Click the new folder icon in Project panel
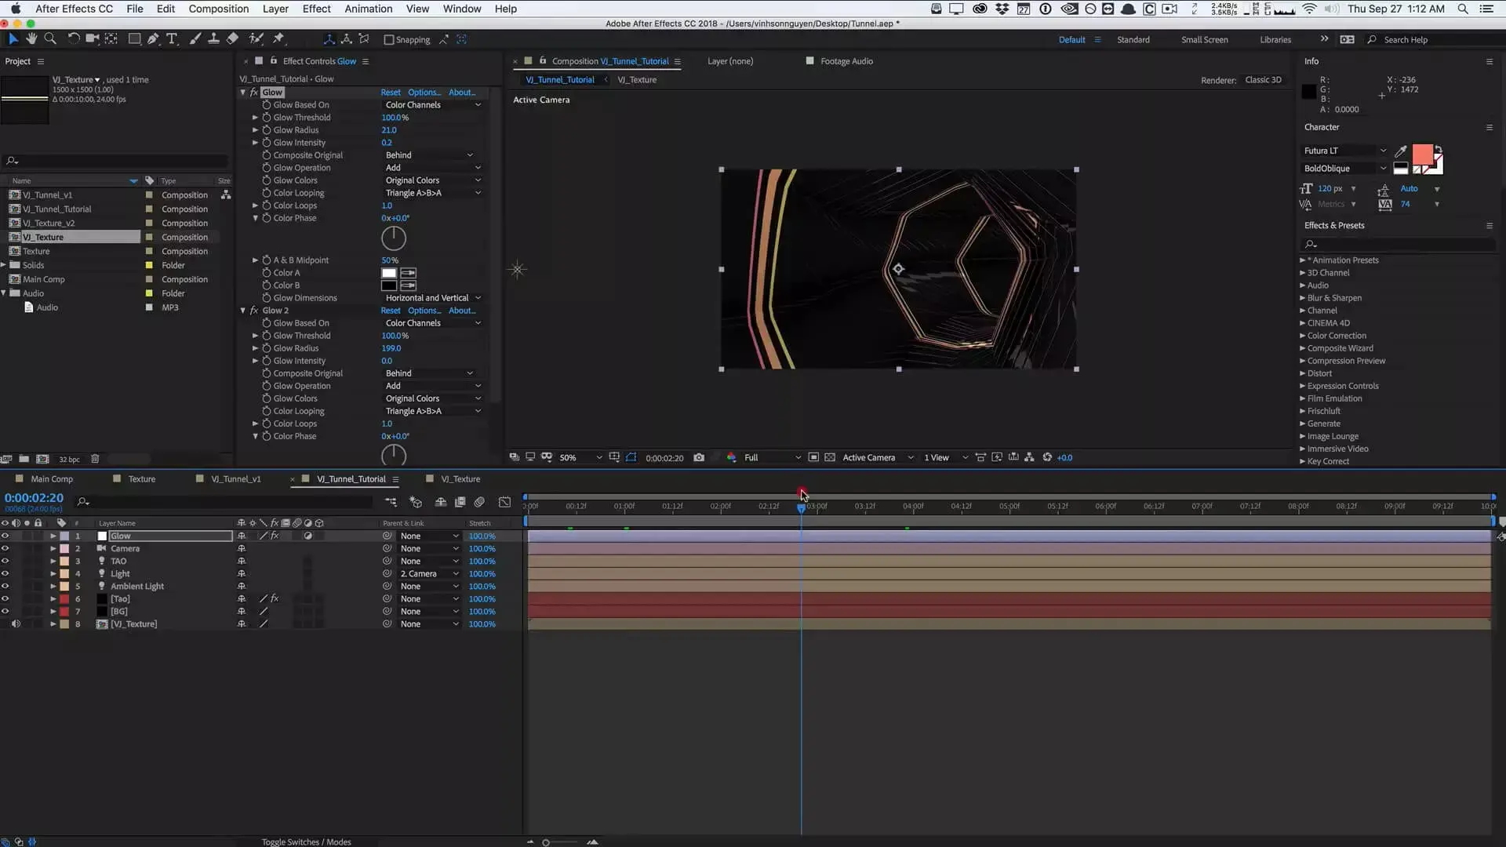 click(24, 459)
